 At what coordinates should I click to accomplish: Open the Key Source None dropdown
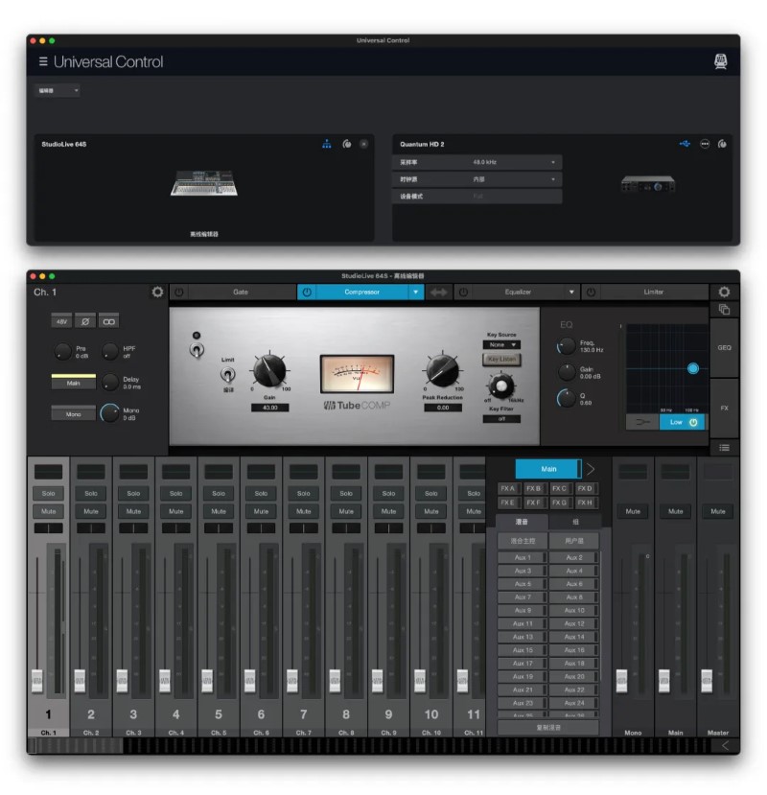pyautogui.click(x=501, y=345)
